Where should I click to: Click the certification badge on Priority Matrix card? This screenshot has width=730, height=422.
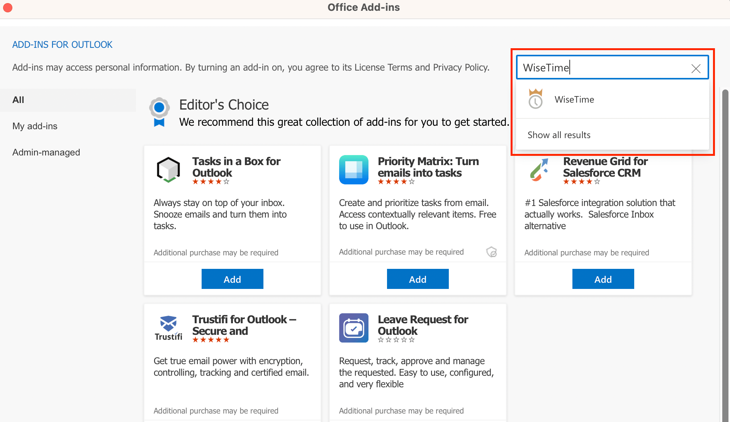pos(491,252)
